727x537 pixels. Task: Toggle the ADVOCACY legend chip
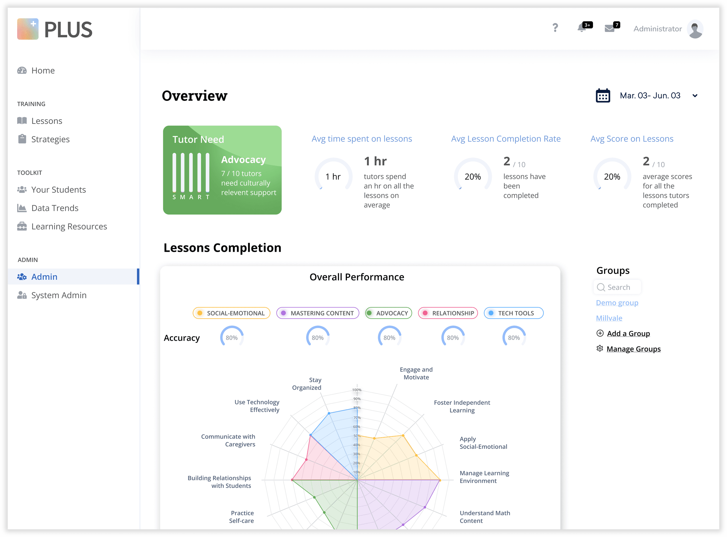[388, 313]
